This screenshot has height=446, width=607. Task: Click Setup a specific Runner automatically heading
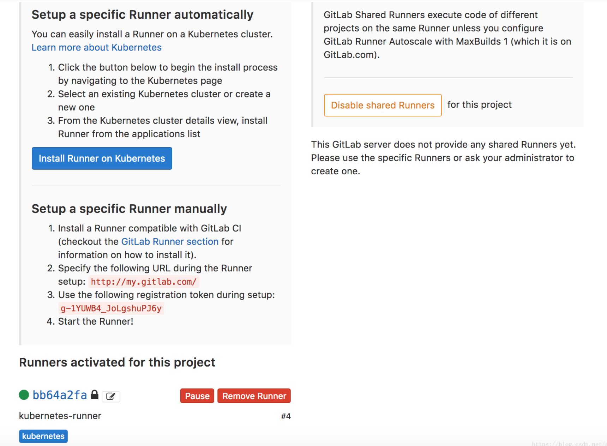click(143, 14)
